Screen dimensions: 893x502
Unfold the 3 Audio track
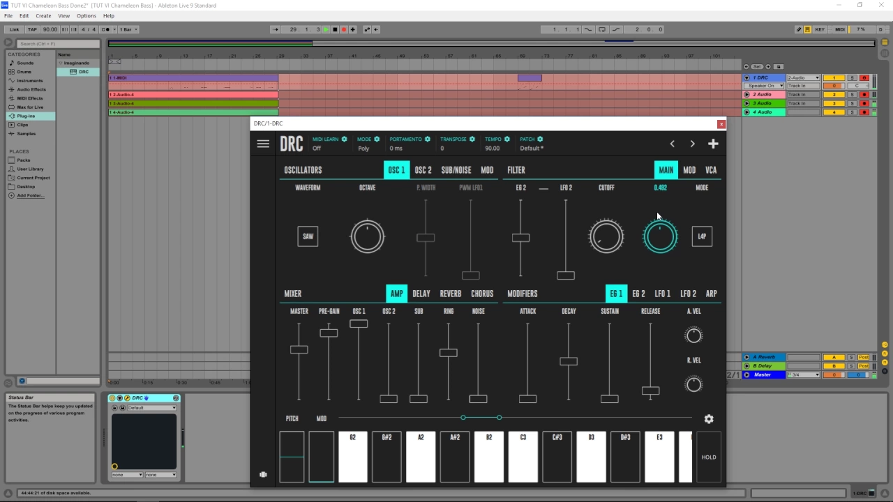[x=746, y=103]
